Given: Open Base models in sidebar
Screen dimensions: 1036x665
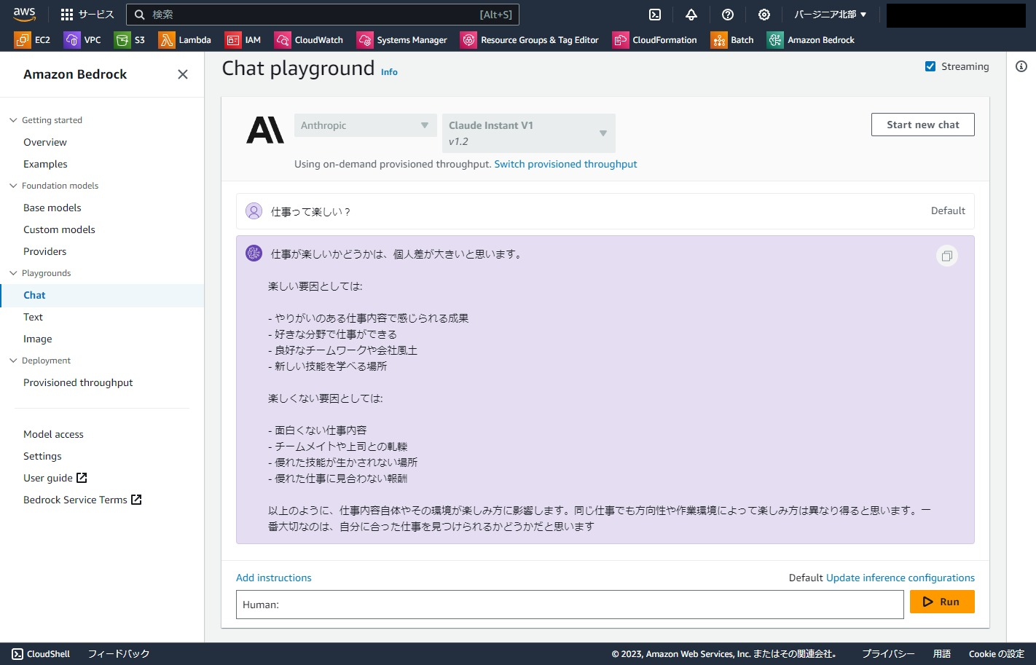Looking at the screenshot, I should tap(52, 208).
